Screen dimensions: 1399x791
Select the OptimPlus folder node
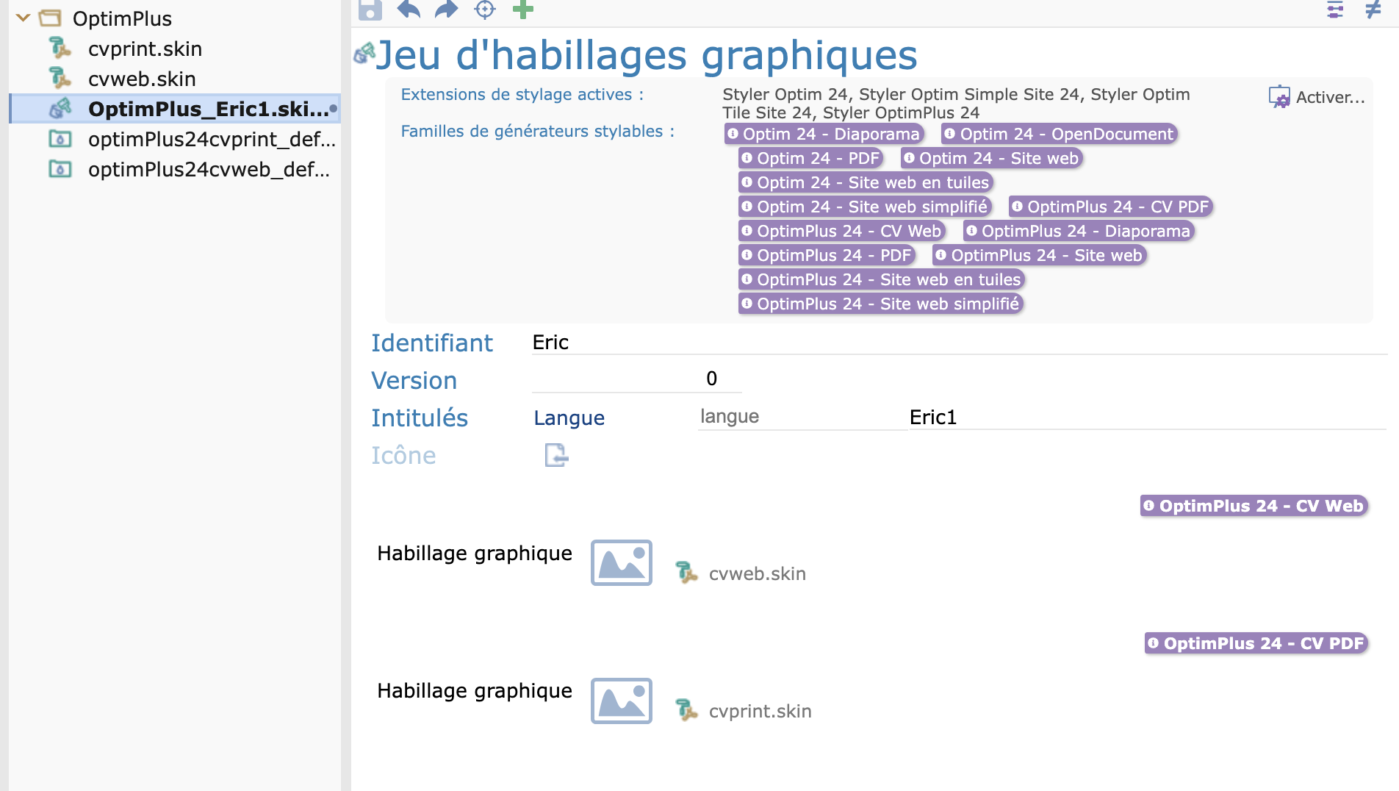pyautogui.click(x=122, y=18)
